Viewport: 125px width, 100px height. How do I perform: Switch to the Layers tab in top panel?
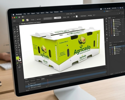[x=109, y=18]
